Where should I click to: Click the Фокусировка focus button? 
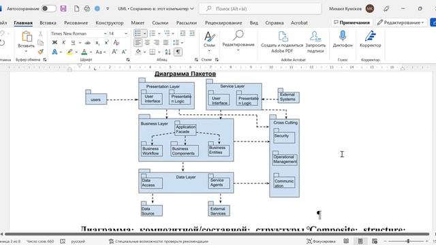321,242
